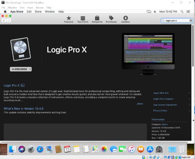Open the dropdown arrow beside price button
The width and height of the screenshot is (195, 159).
tap(30, 69)
